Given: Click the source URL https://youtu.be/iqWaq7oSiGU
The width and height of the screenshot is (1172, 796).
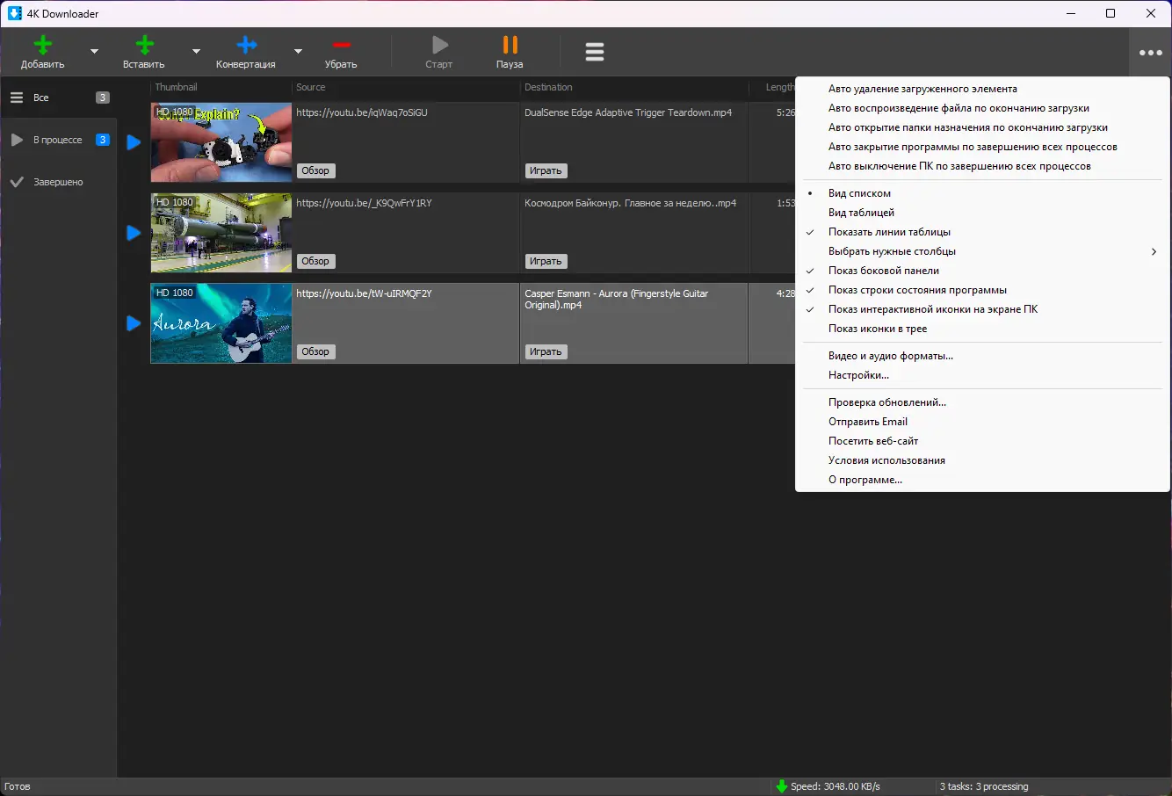Looking at the screenshot, I should click(x=362, y=112).
